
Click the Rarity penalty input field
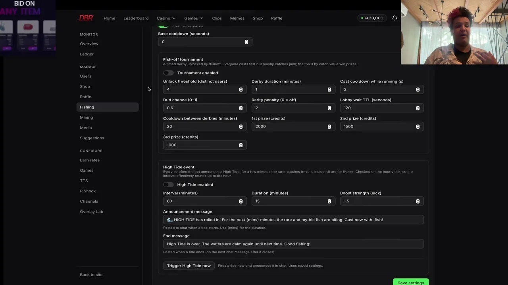(293, 108)
